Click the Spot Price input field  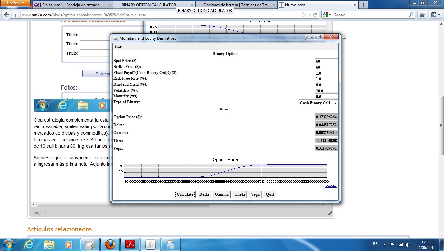click(x=326, y=61)
